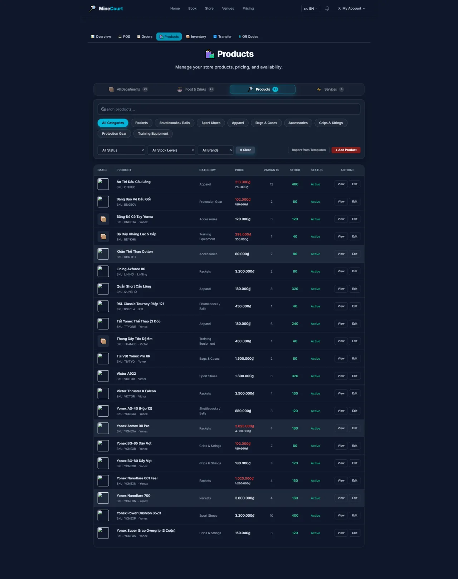458x579 pixels.
Task: Click the Products page heading icon
Action: point(210,54)
